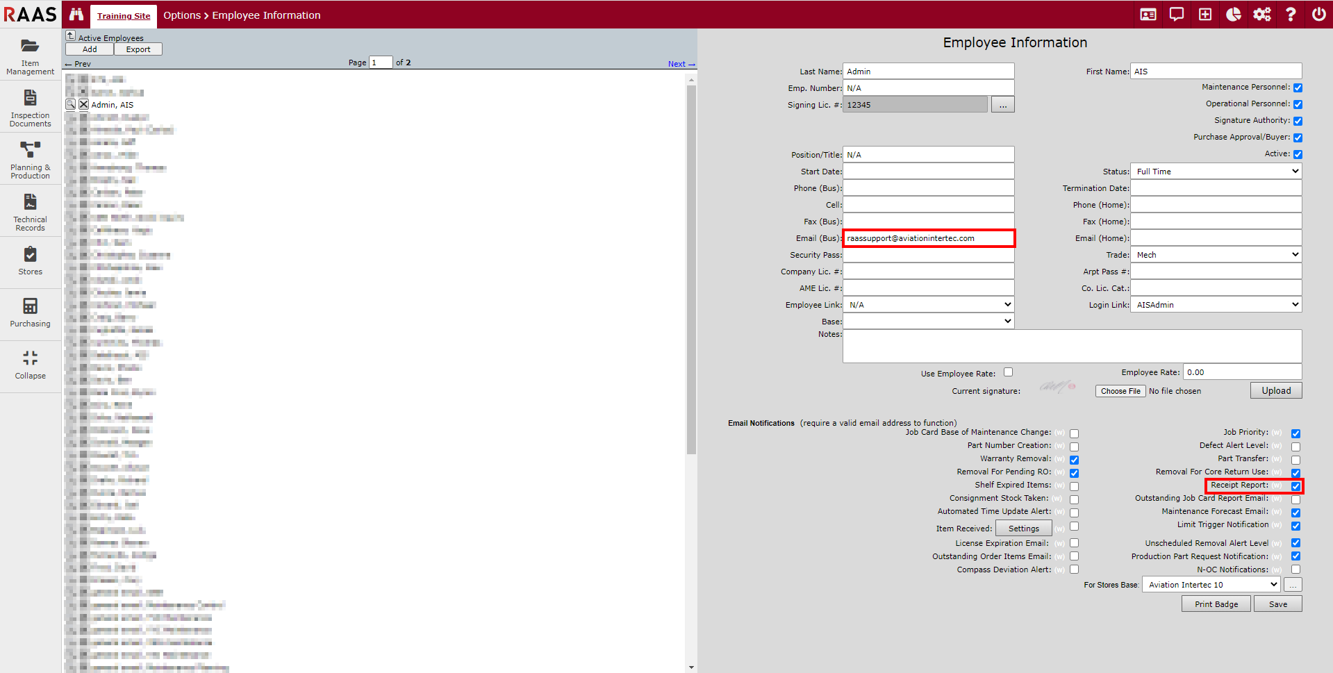
Task: Click the binoculars search icon
Action: click(76, 15)
